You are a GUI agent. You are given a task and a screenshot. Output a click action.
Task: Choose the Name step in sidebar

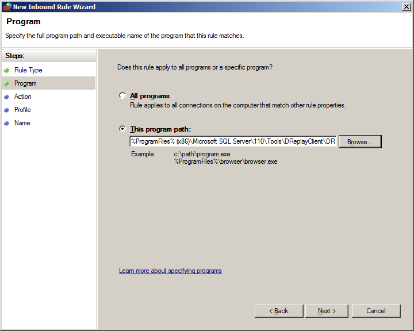tap(22, 123)
